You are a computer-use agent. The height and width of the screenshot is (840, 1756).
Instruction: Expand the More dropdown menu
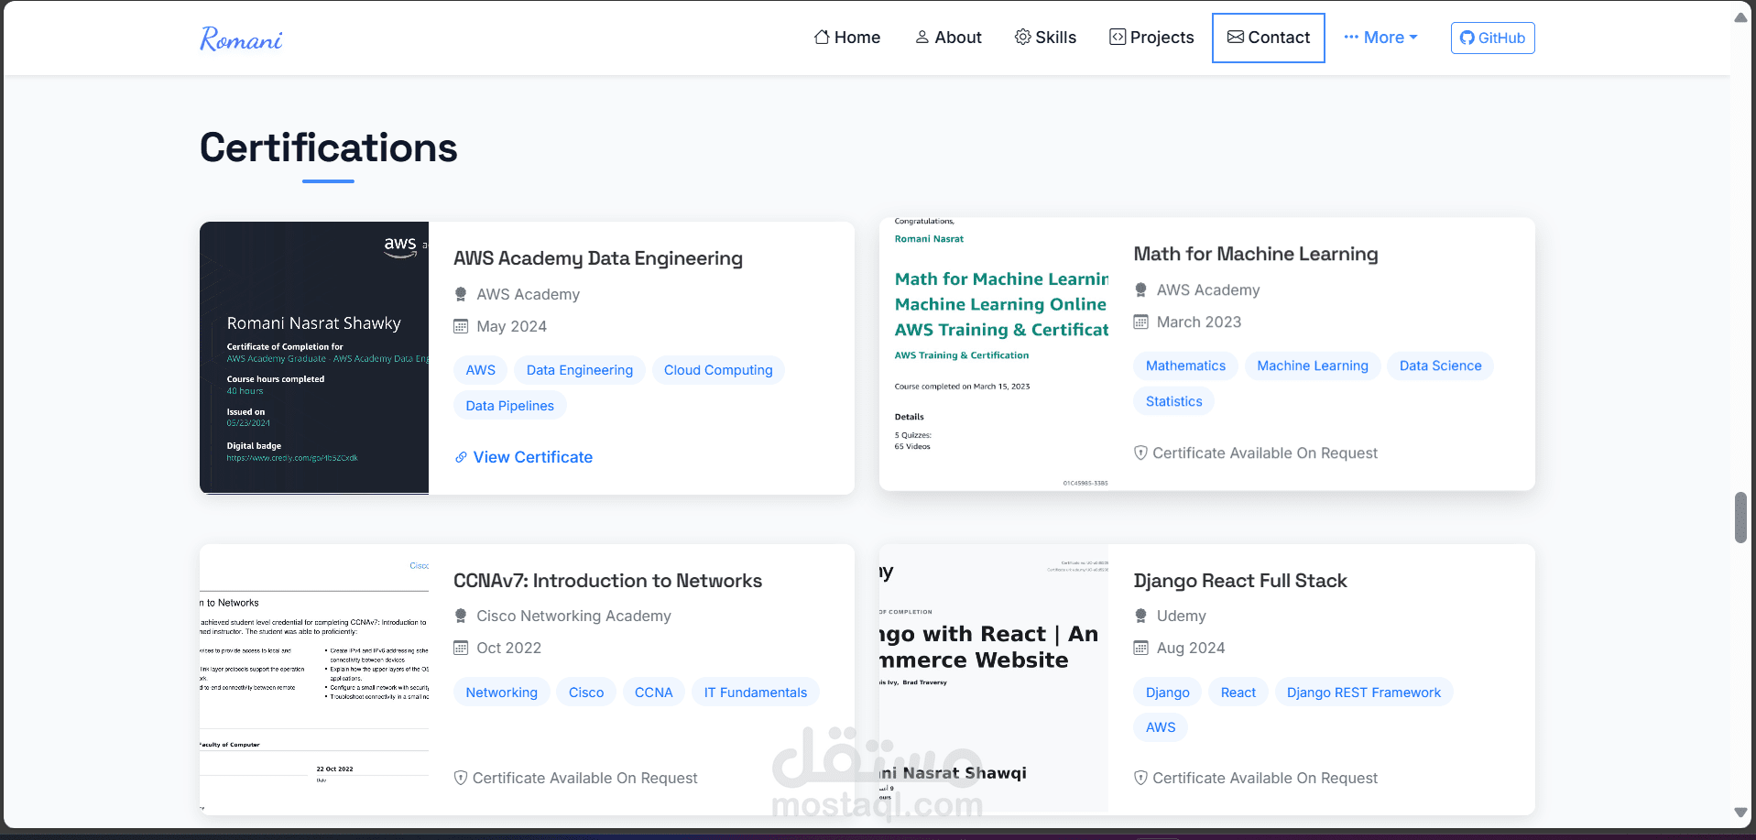[x=1380, y=38]
